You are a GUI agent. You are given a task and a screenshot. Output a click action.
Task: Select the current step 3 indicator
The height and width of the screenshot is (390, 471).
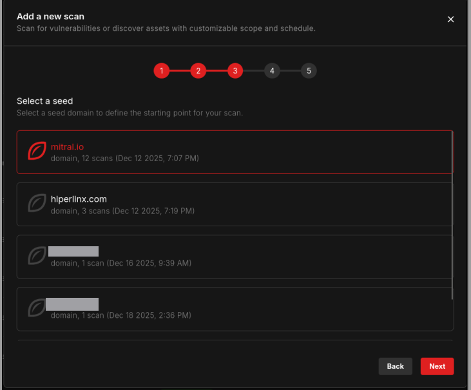[235, 71]
